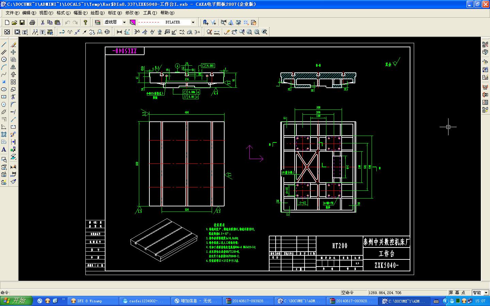Open Help via the question mark icon
The image size is (490, 306).
(x=85, y=22)
